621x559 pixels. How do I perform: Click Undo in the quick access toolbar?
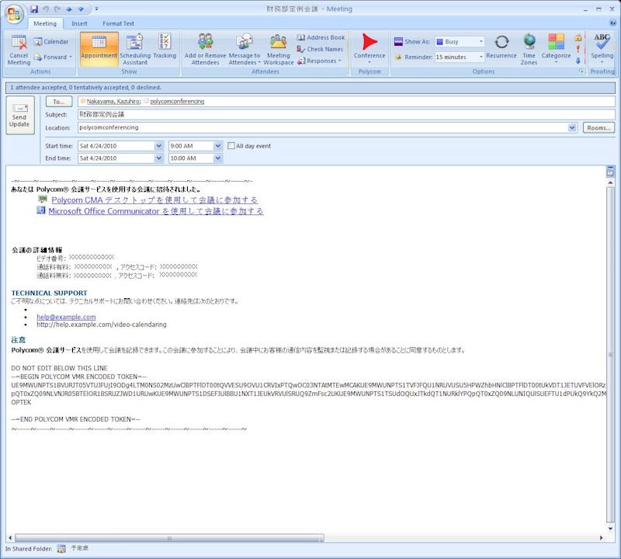(x=46, y=9)
